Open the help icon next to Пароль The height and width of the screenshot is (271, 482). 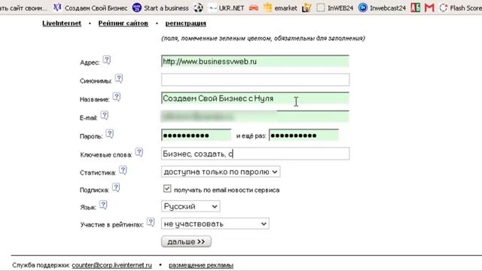pos(109,134)
